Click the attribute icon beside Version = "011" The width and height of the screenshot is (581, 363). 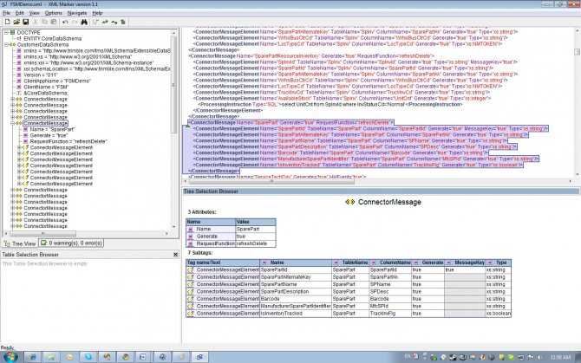pyautogui.click(x=19, y=75)
